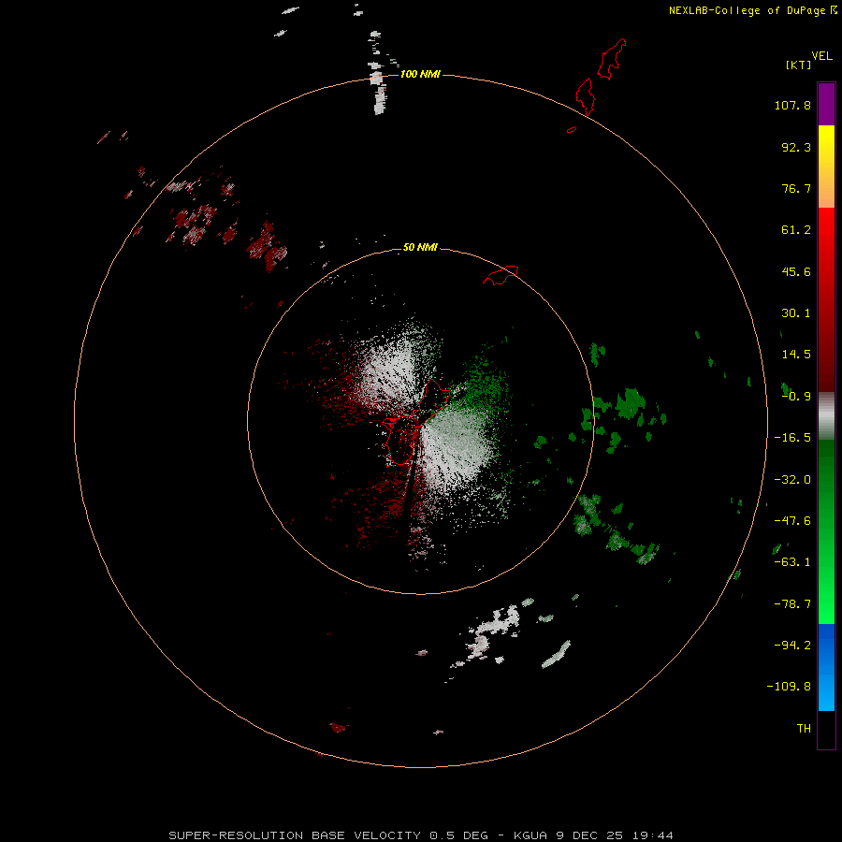Click the TH legend label

click(804, 729)
